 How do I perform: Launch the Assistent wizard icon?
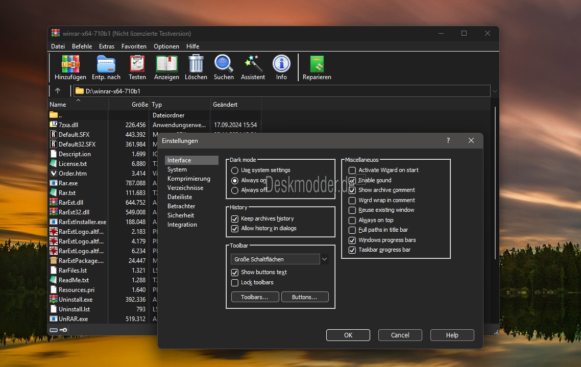253,64
